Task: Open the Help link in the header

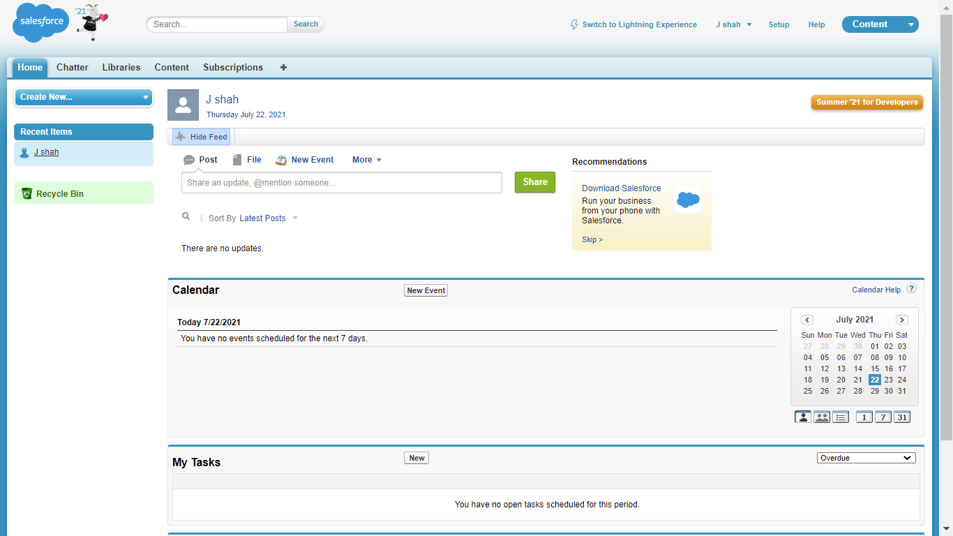Action: [x=817, y=24]
